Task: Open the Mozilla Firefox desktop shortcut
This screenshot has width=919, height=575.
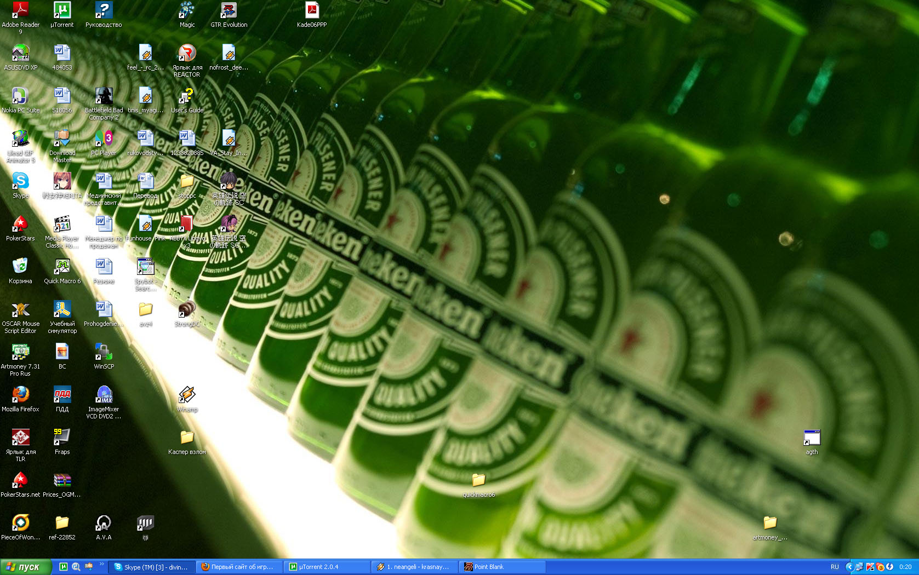Action: click(20, 395)
